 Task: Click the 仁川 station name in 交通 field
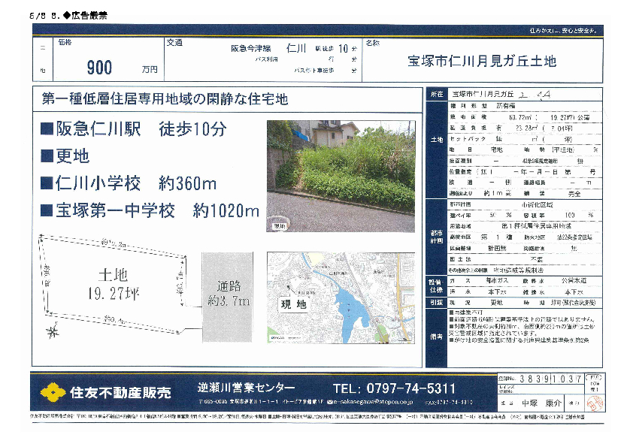296,48
